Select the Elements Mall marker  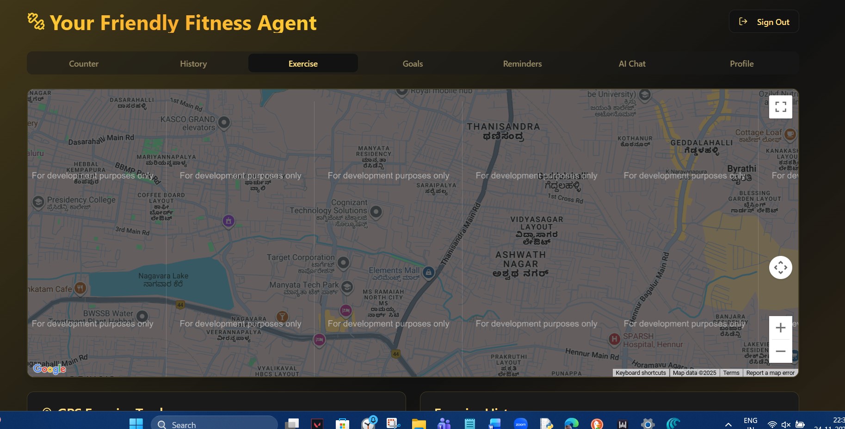(429, 273)
